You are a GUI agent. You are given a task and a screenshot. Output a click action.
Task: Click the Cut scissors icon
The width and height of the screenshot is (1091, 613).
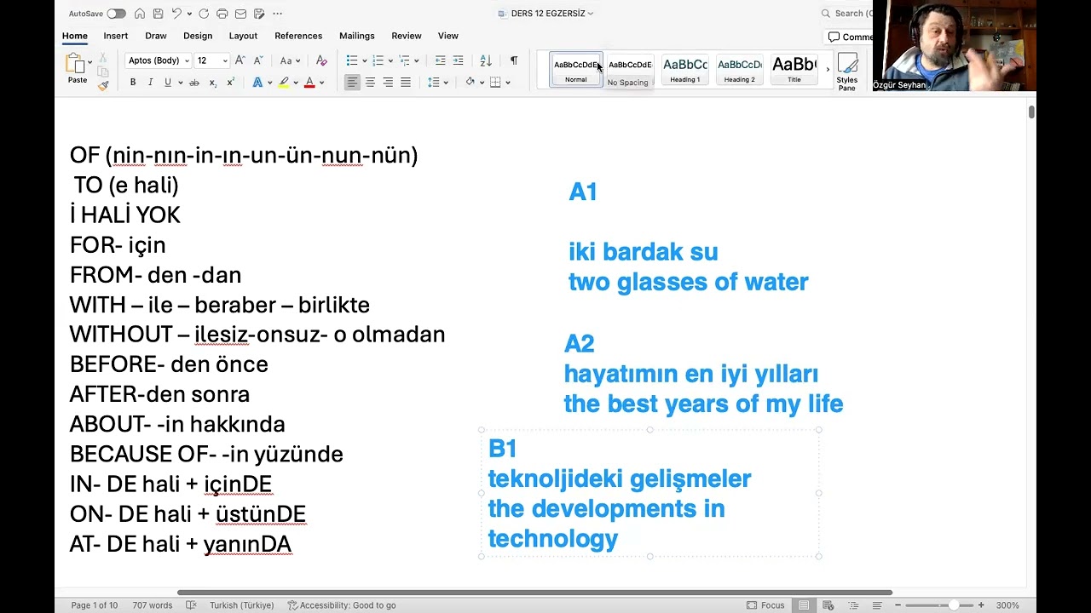tap(102, 57)
